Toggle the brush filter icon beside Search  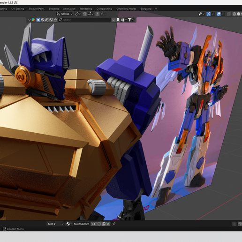click(x=55, y=20)
